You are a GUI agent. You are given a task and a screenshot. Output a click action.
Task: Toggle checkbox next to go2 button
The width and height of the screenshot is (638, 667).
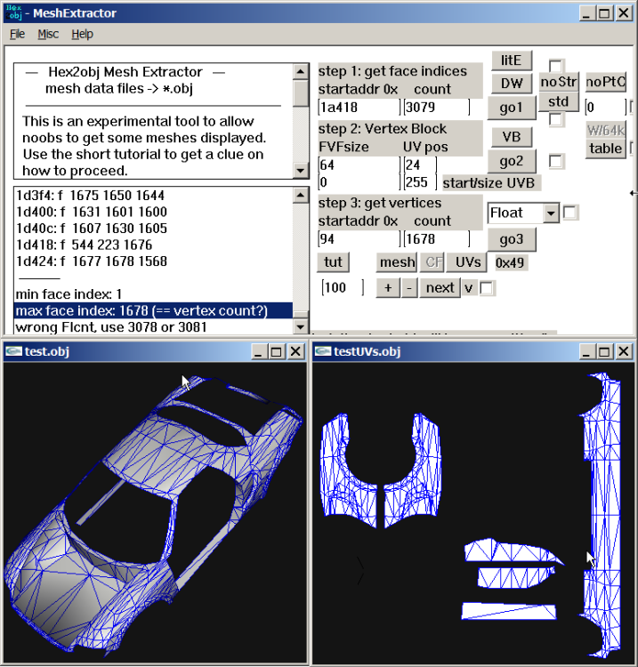(555, 161)
